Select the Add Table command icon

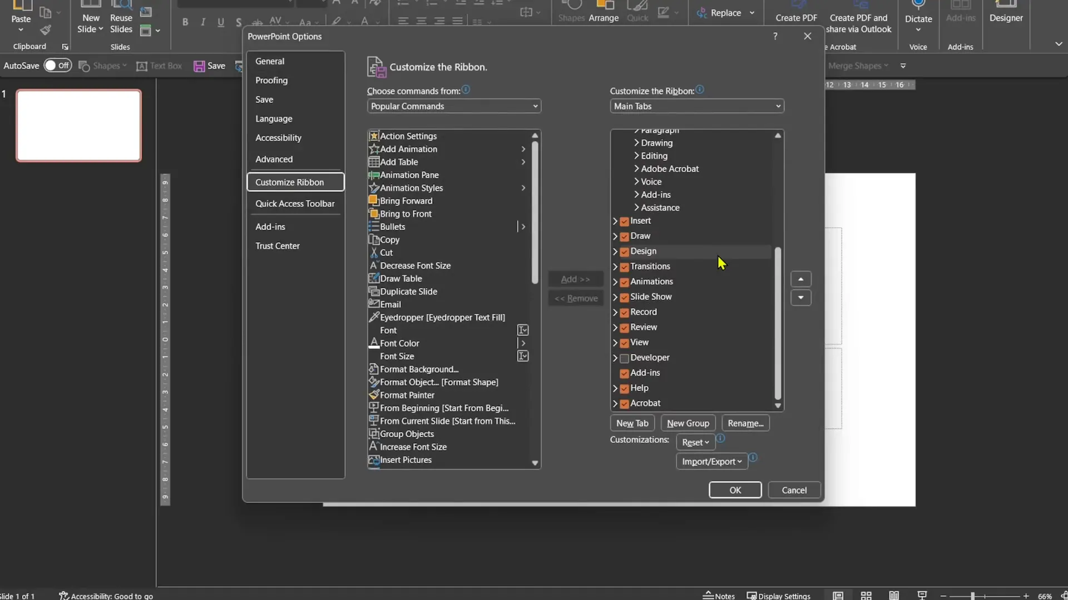[374, 162]
